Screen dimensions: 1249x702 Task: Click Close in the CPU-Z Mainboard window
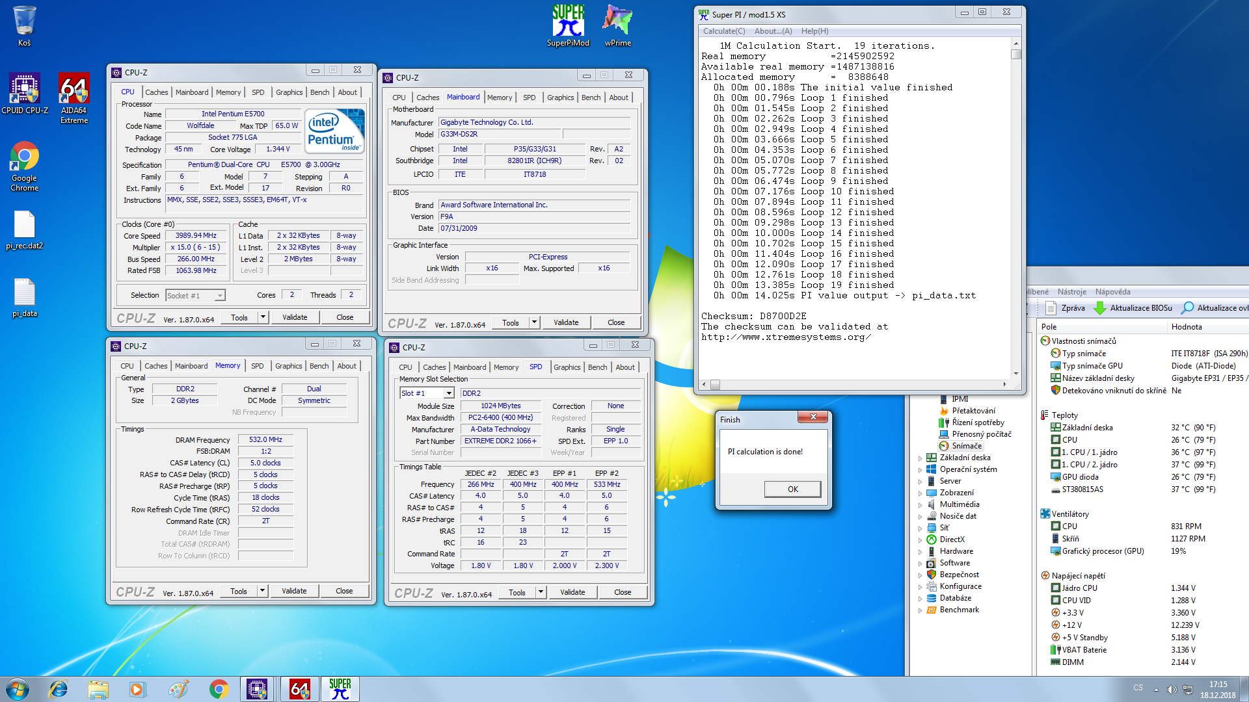(616, 322)
